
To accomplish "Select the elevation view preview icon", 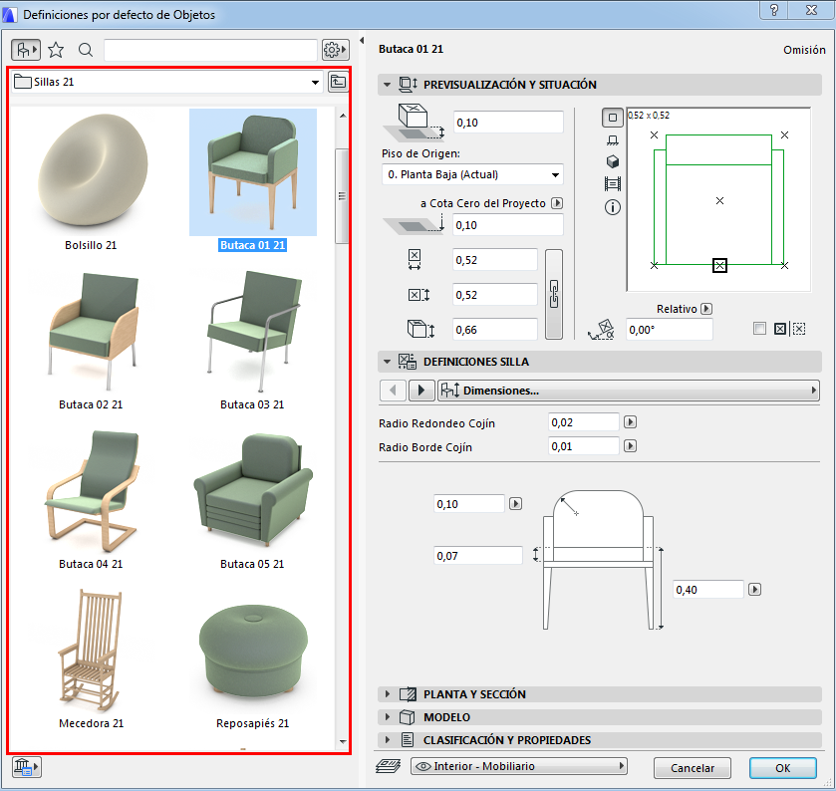I will pyautogui.click(x=613, y=140).
